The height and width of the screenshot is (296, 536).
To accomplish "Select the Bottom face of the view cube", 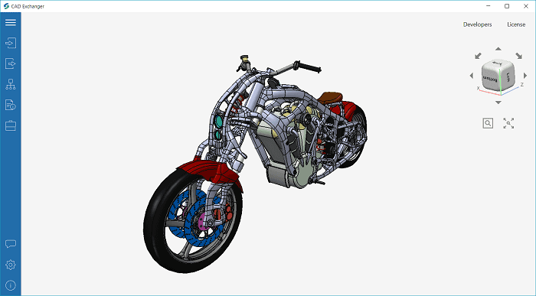I will (490, 80).
